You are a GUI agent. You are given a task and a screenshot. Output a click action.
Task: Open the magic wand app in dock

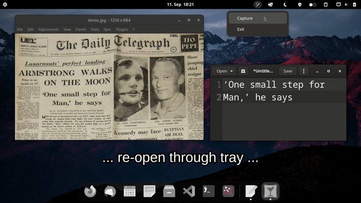point(228,191)
